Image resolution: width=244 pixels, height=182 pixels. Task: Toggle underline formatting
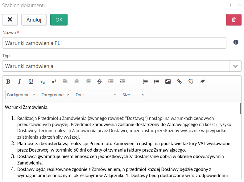[x=31, y=81]
